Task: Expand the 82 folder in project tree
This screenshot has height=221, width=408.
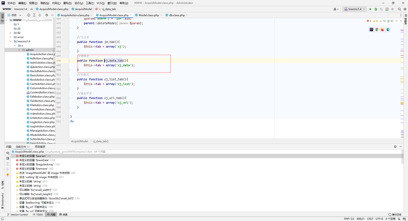Action: 11,33
